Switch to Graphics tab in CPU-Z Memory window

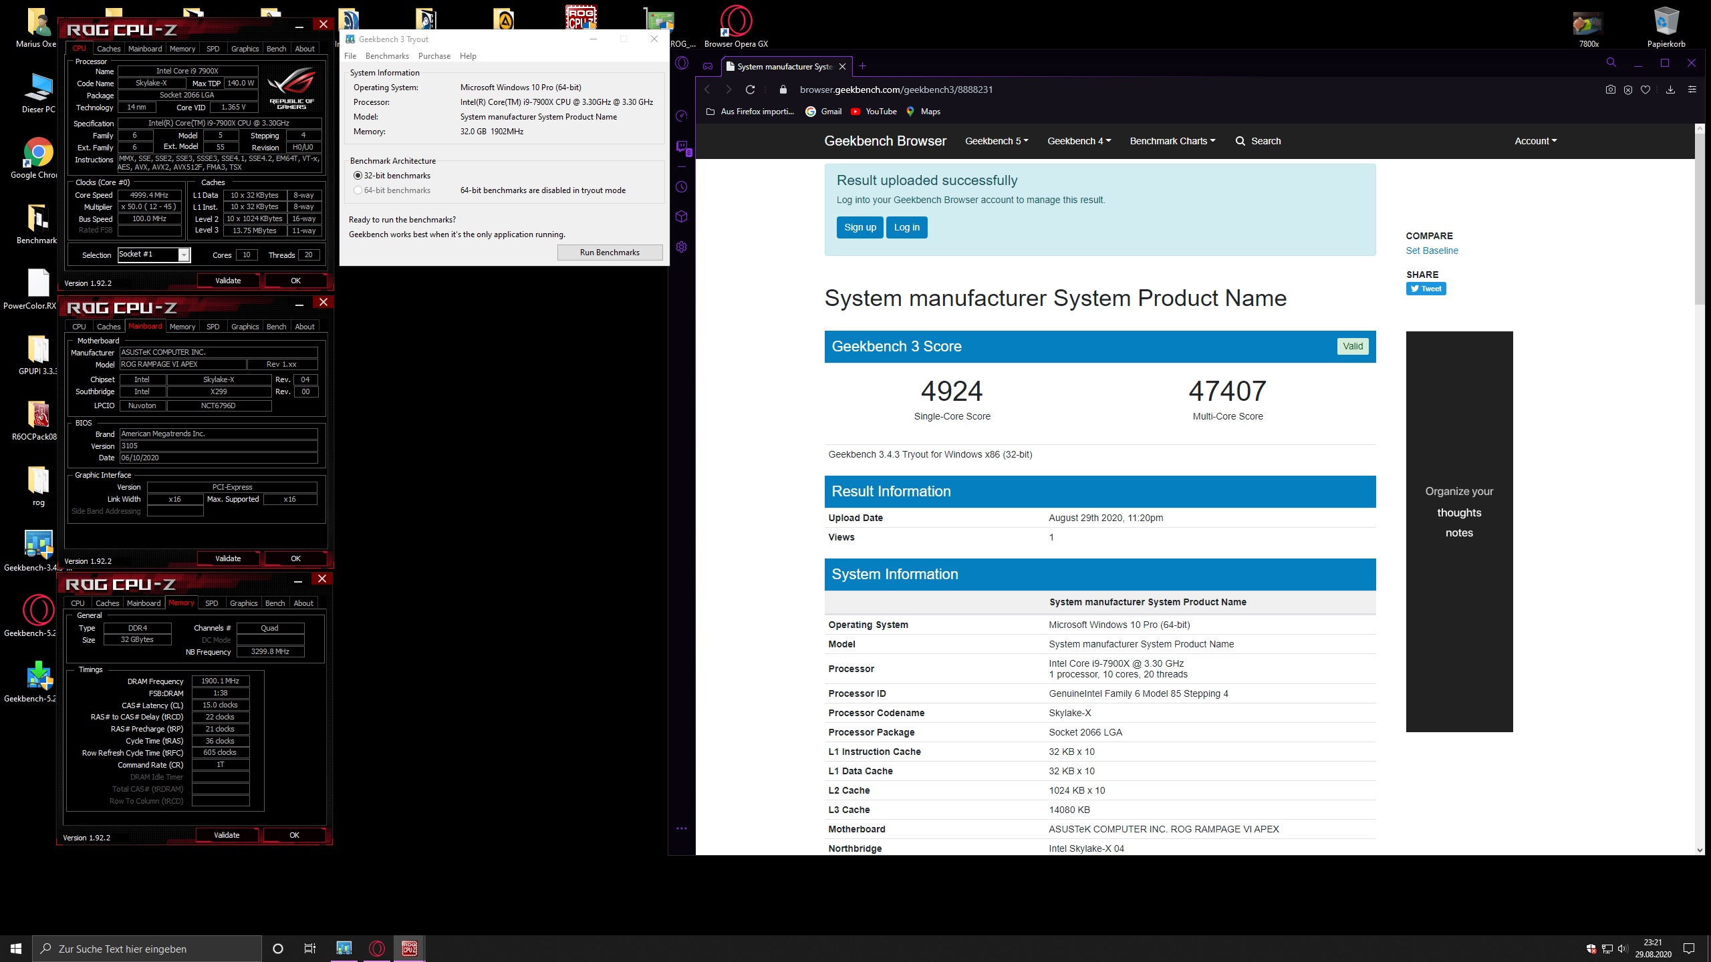(243, 603)
